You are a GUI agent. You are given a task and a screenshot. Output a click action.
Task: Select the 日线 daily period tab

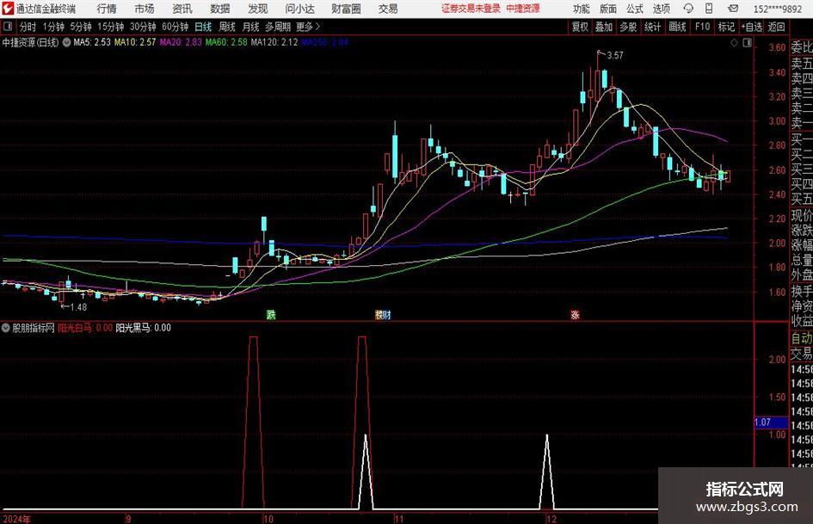coord(203,27)
